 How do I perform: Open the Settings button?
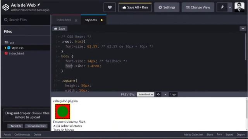(x=167, y=7)
